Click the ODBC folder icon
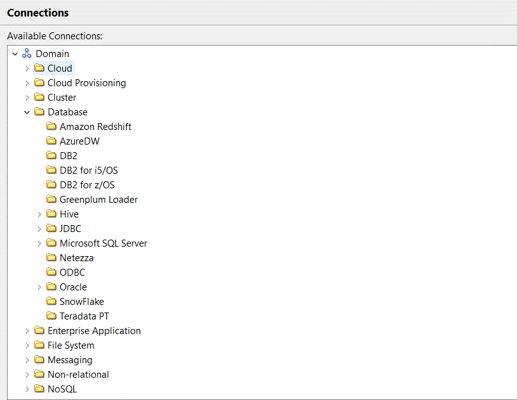The image size is (517, 400). pyautogui.click(x=51, y=273)
